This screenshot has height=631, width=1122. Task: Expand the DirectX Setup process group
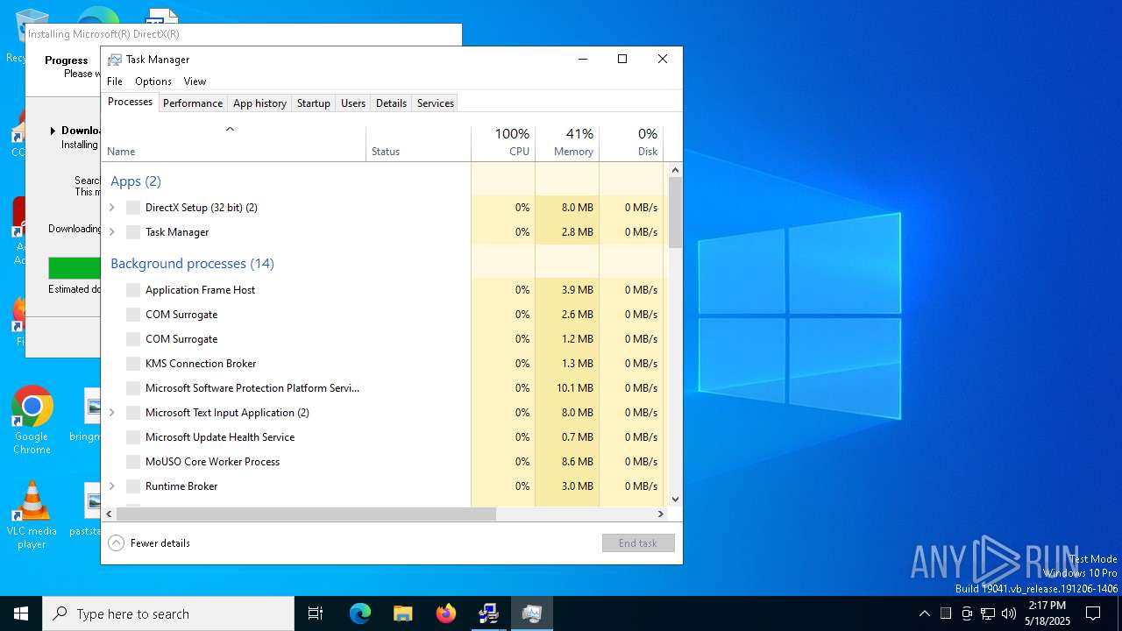tap(111, 208)
